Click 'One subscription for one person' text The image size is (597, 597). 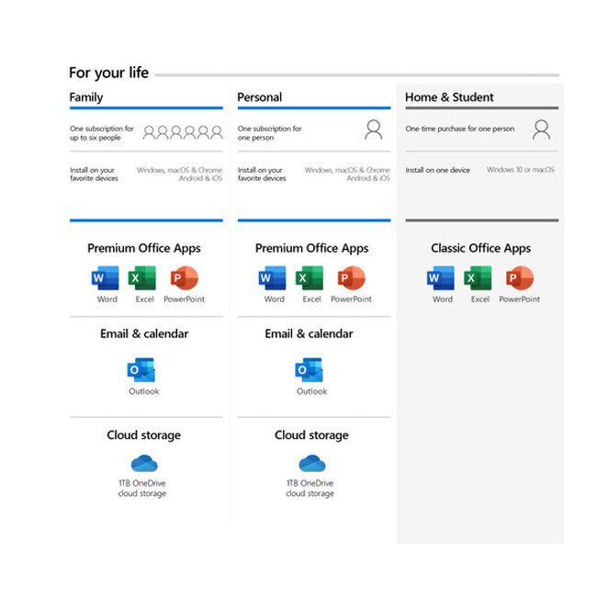[x=269, y=133]
